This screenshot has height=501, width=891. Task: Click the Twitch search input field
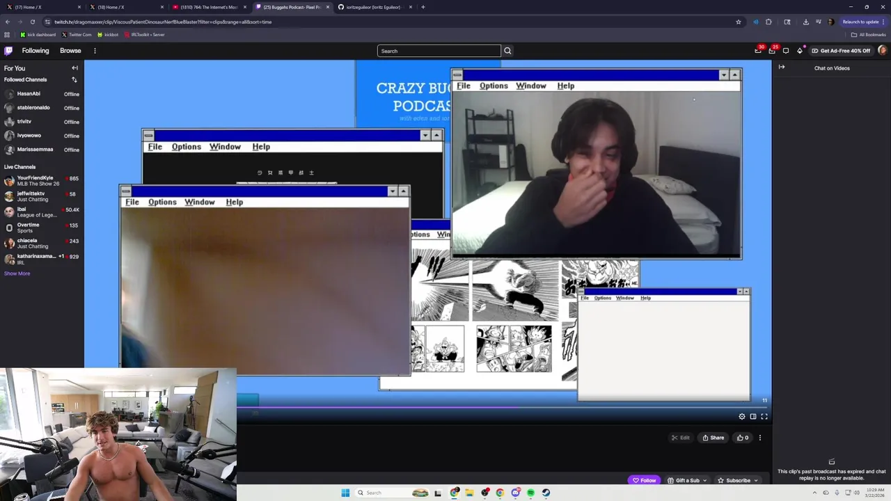(439, 51)
